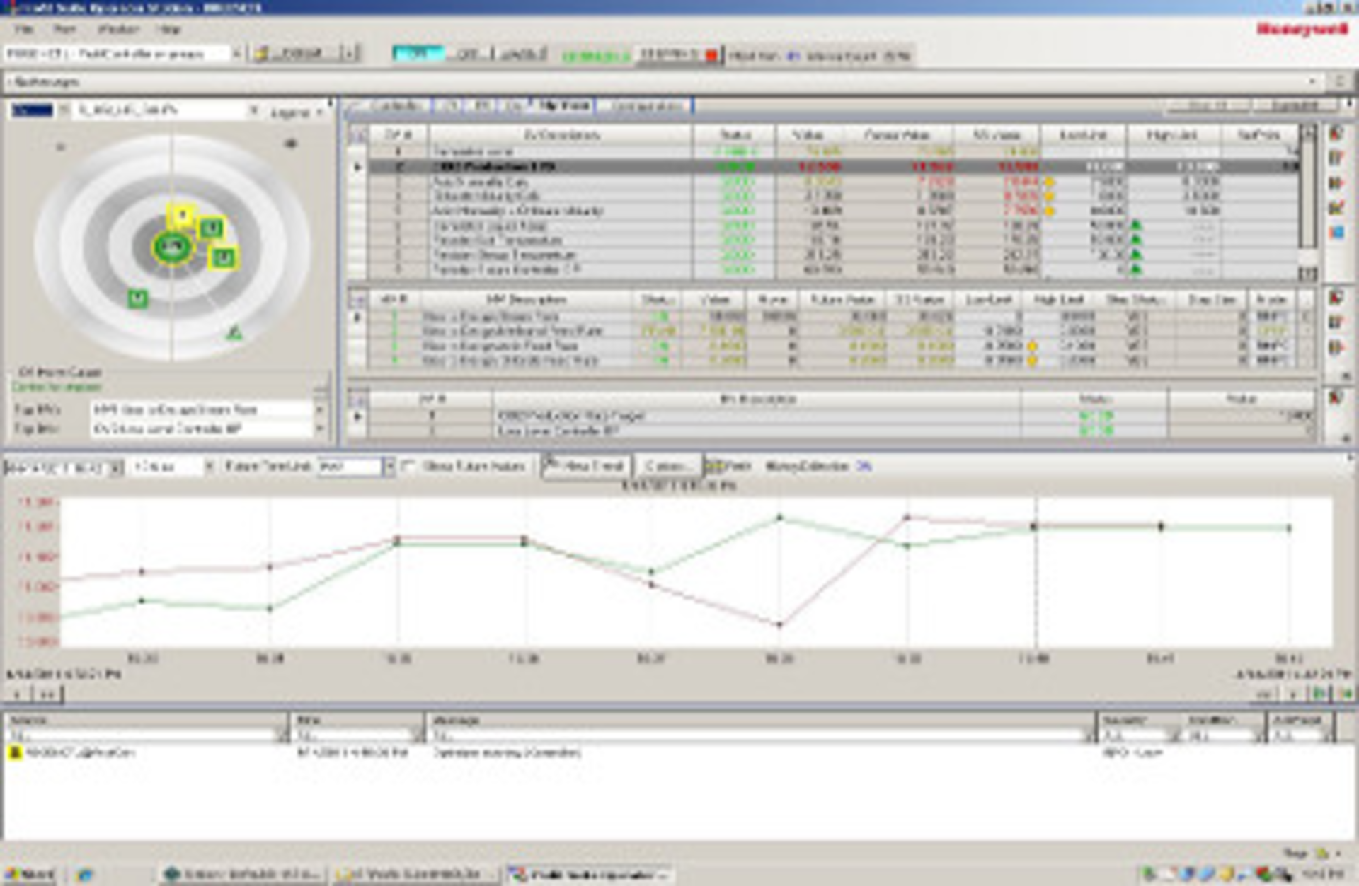
Task: Click the green triangle marker on bullseye
Action: (234, 332)
